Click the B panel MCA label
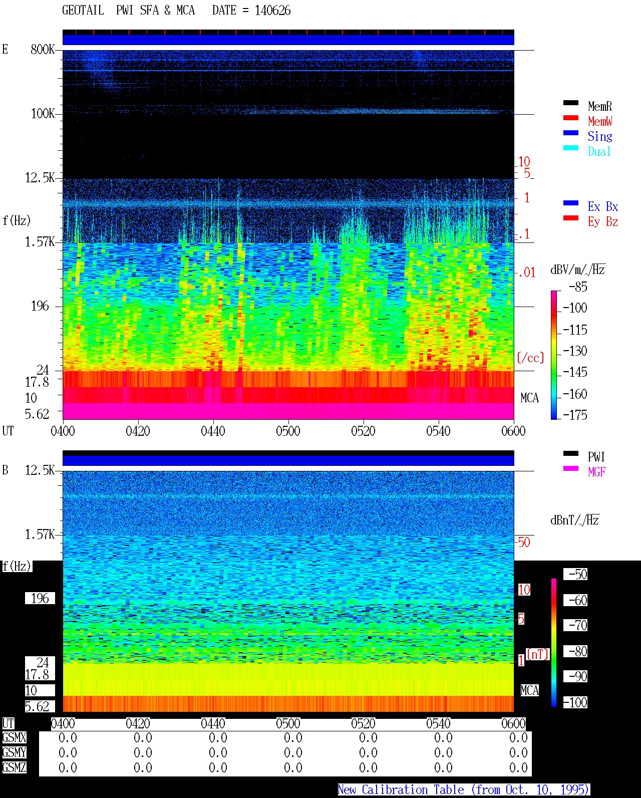The height and width of the screenshot is (798, 641). (x=529, y=691)
